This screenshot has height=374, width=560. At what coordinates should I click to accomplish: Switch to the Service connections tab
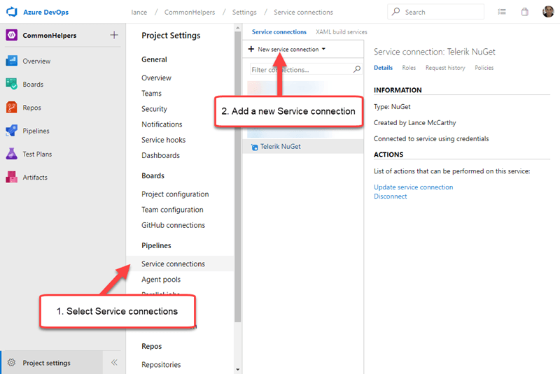pos(279,31)
